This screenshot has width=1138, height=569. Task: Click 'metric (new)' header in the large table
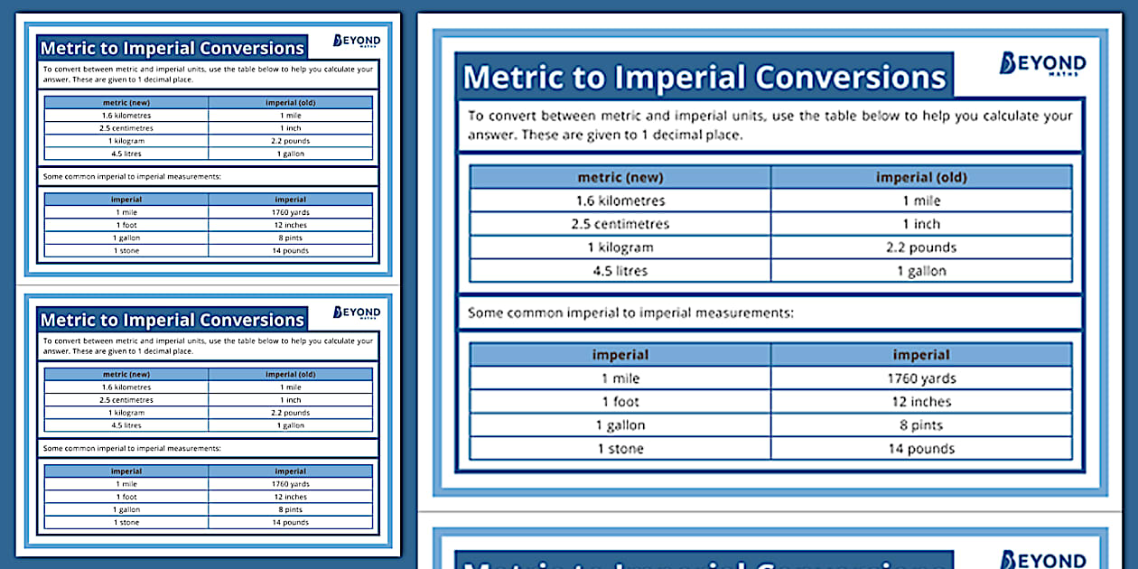(620, 177)
